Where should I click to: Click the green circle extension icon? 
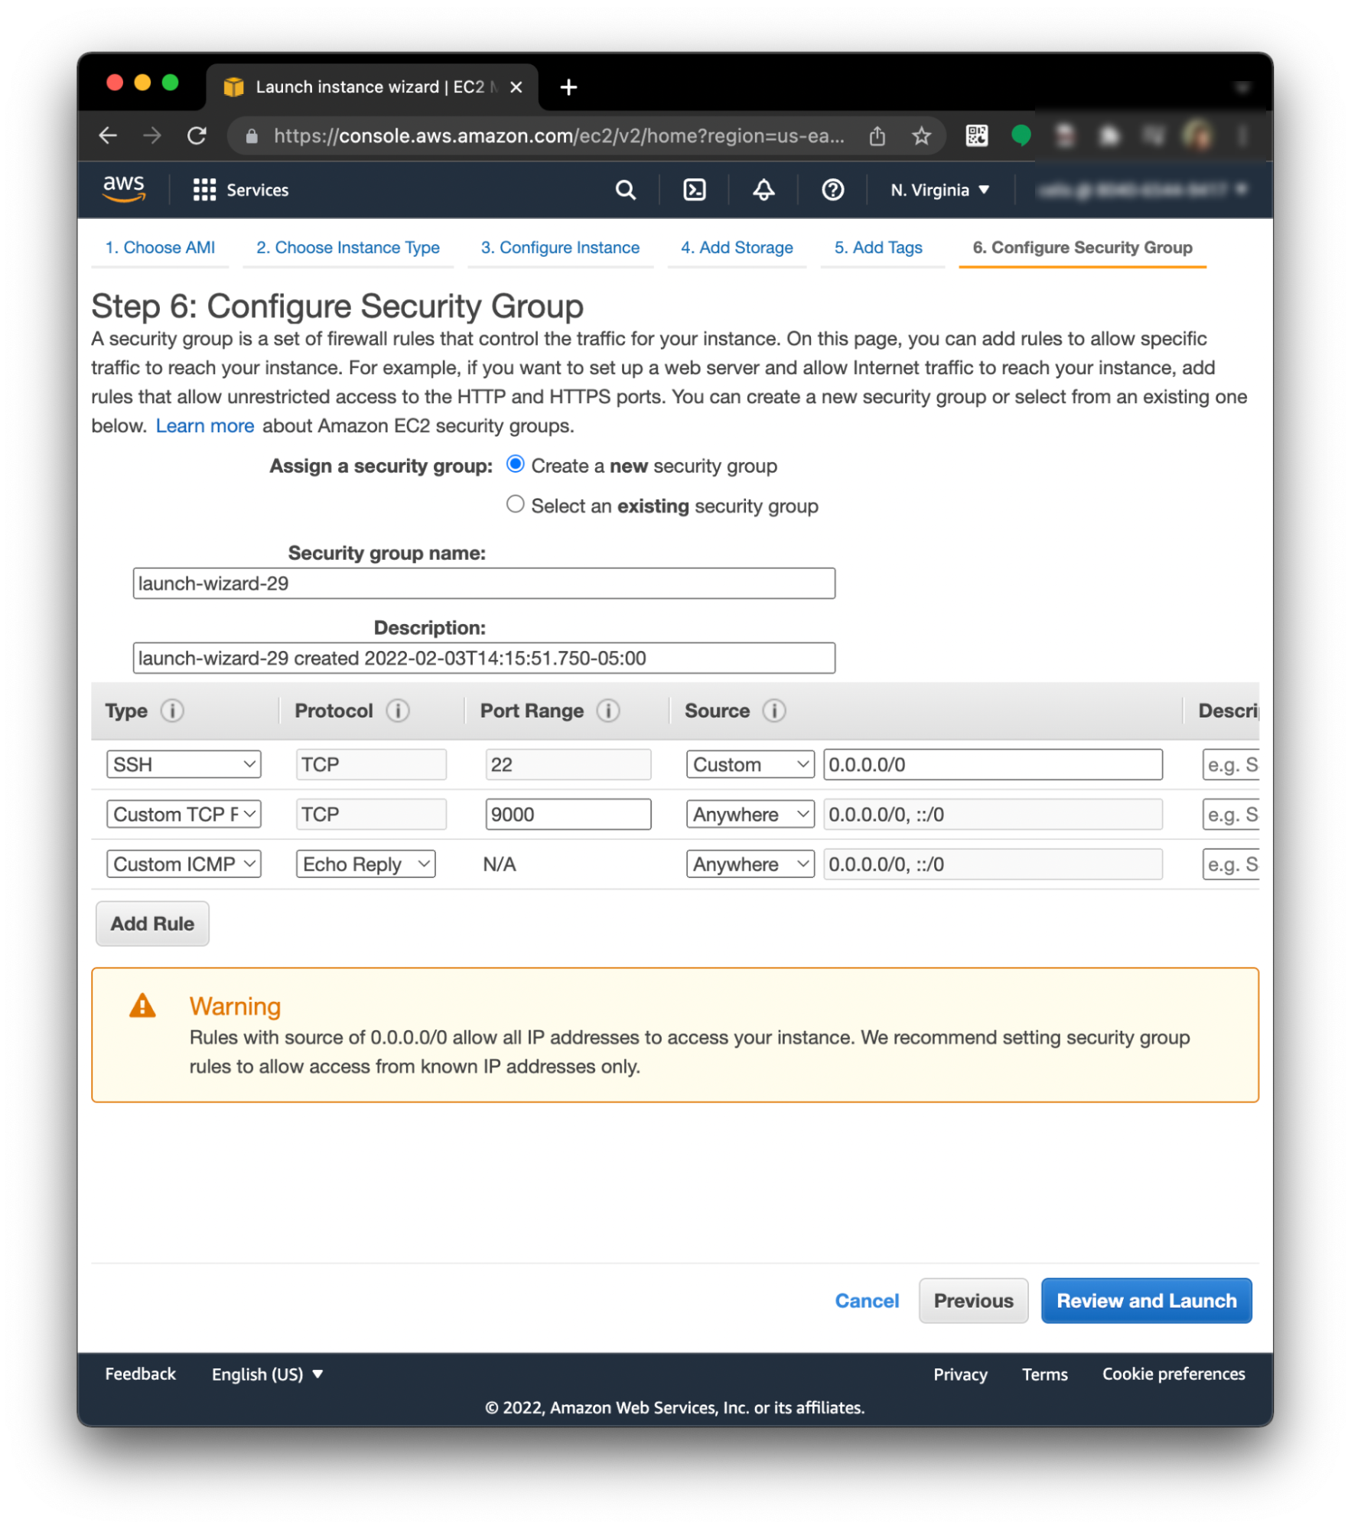point(1021,136)
